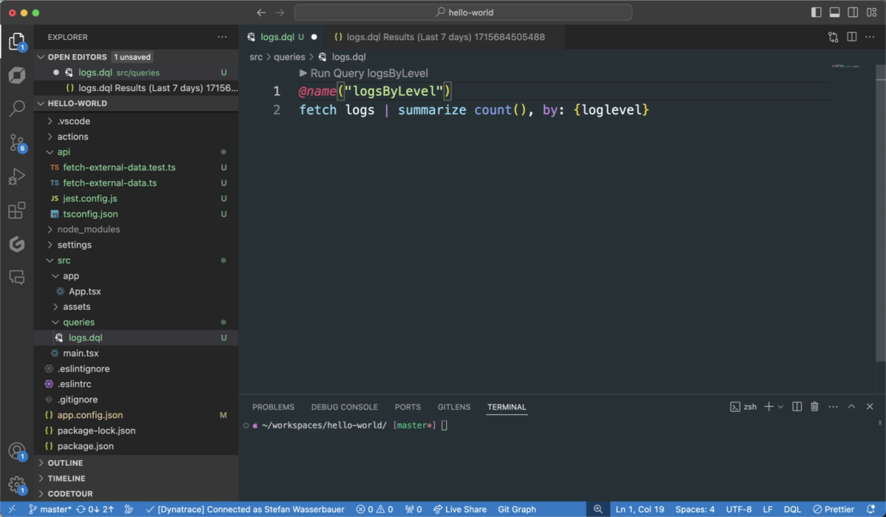Image resolution: width=886 pixels, height=517 pixels.
Task: Maximize the terminal panel size
Action: tap(851, 407)
